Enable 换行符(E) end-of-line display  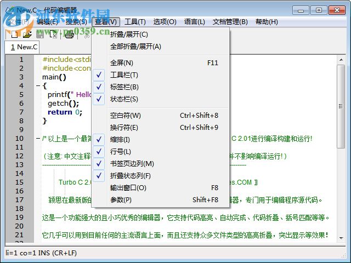point(160,128)
